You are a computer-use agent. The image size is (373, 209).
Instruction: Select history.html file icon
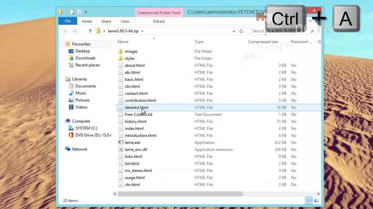click(121, 121)
